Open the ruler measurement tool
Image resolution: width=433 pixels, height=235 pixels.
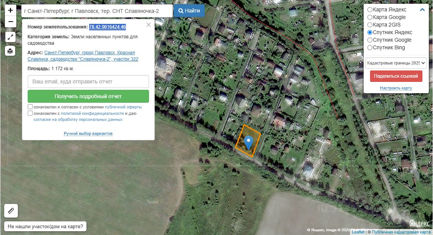11,211
